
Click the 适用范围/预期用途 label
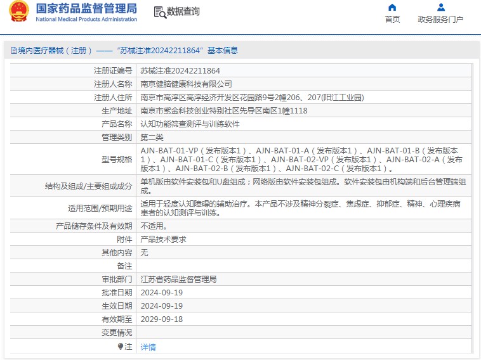100,209
